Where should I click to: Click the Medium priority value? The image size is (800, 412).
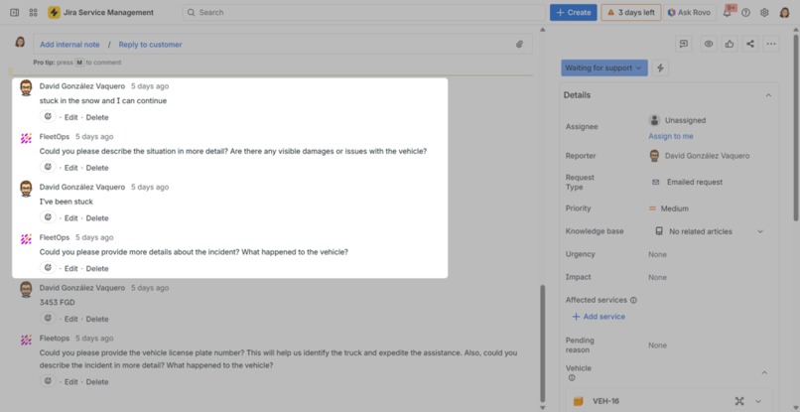click(668, 208)
